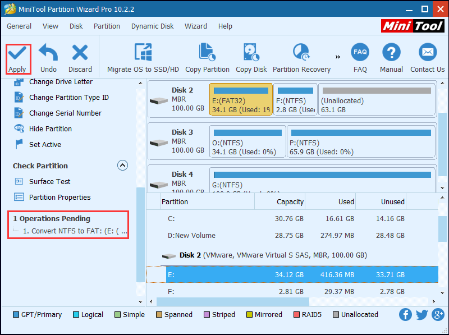
Task: Select the D:New Volume row
Action: click(292, 235)
